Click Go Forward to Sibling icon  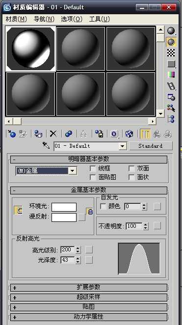tap(168, 134)
